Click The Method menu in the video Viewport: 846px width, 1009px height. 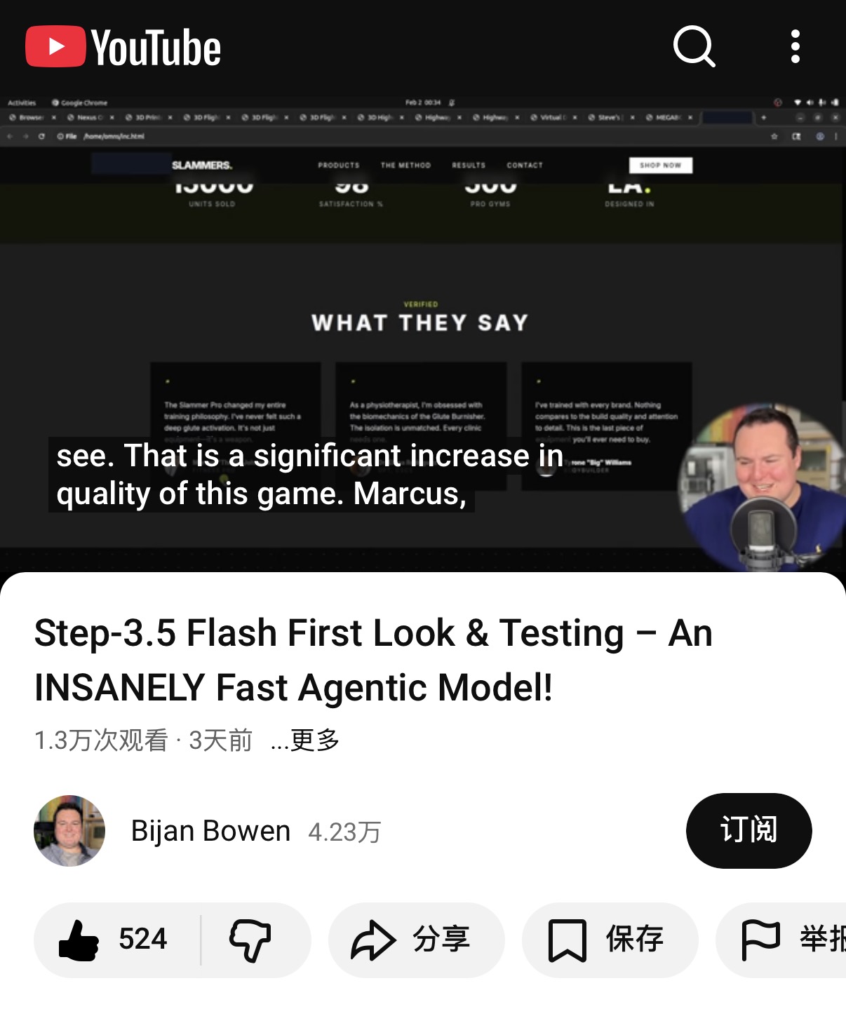tap(405, 165)
